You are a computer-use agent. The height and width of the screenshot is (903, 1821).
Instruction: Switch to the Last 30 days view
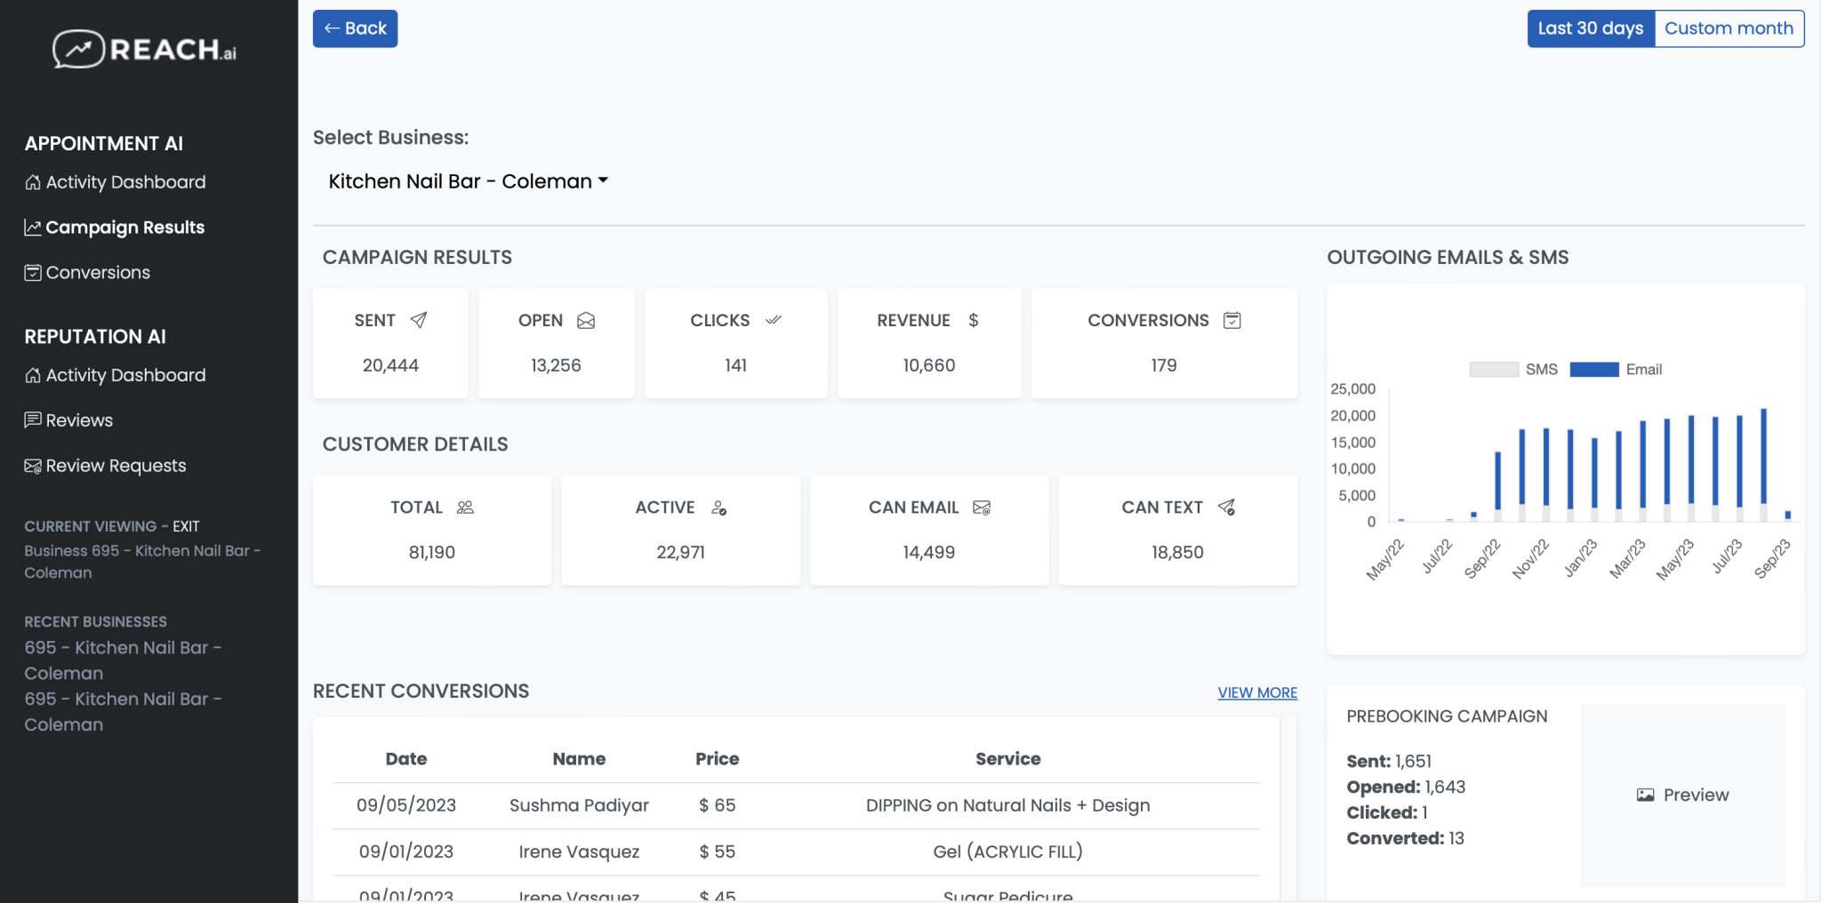click(x=1590, y=28)
